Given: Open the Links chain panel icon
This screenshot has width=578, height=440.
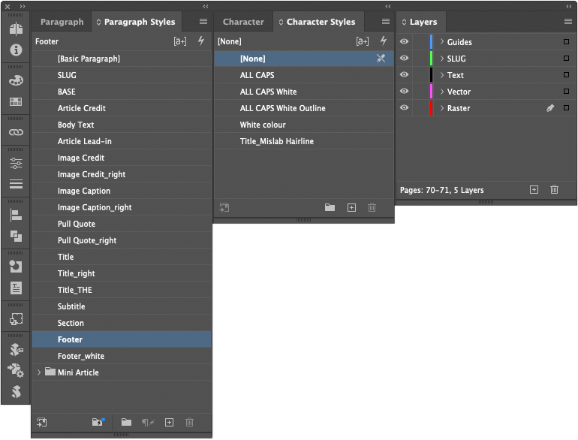Looking at the screenshot, I should tap(16, 132).
